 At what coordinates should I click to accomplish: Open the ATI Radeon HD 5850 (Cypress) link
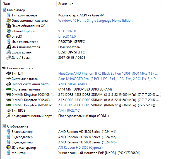tap(81, 148)
